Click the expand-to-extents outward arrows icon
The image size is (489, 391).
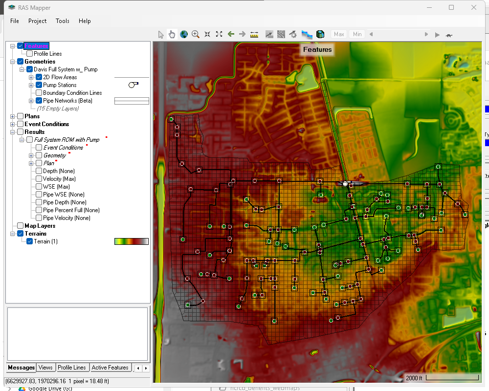(x=219, y=34)
